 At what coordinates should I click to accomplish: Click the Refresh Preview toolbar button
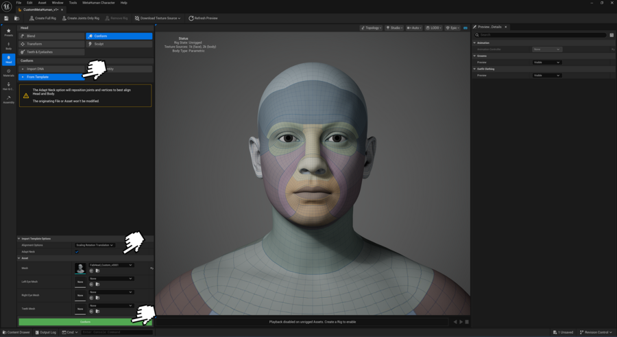pyautogui.click(x=203, y=19)
